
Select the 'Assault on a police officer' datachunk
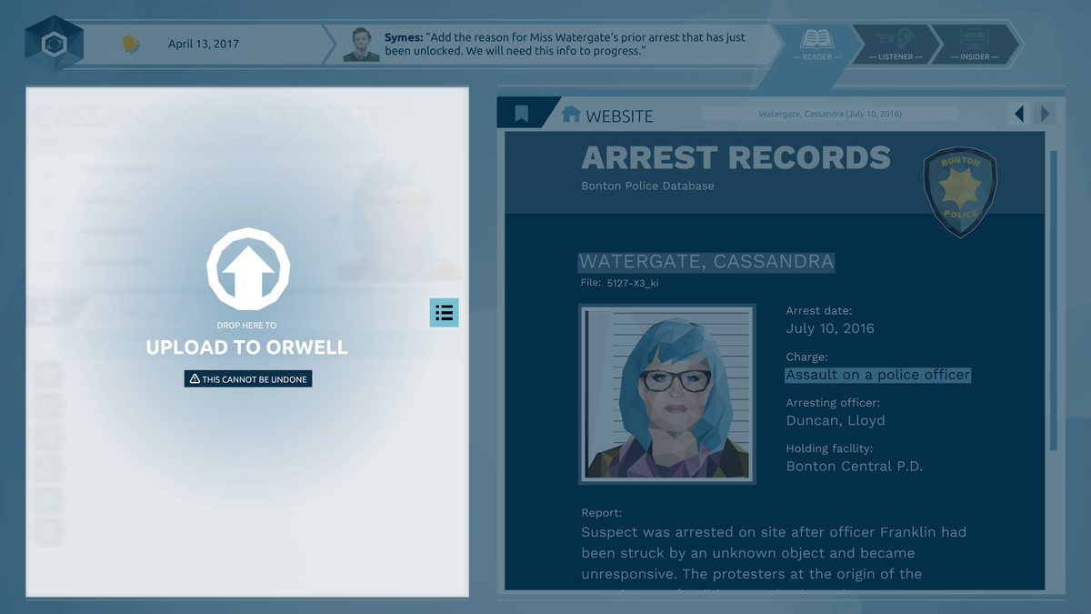[877, 374]
